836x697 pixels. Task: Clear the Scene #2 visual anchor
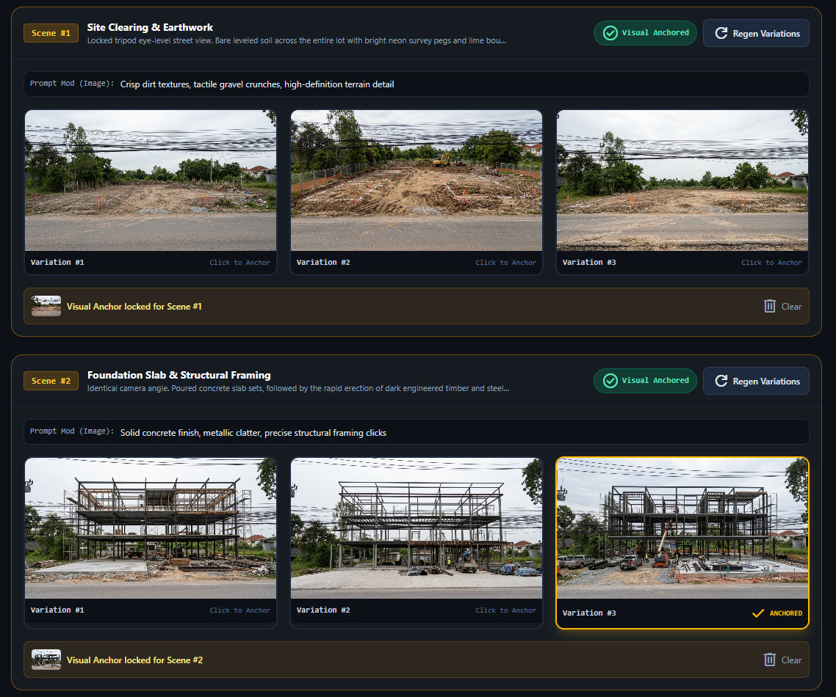click(782, 660)
